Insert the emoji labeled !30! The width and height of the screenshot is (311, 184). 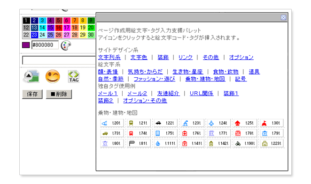pos(272,123)
